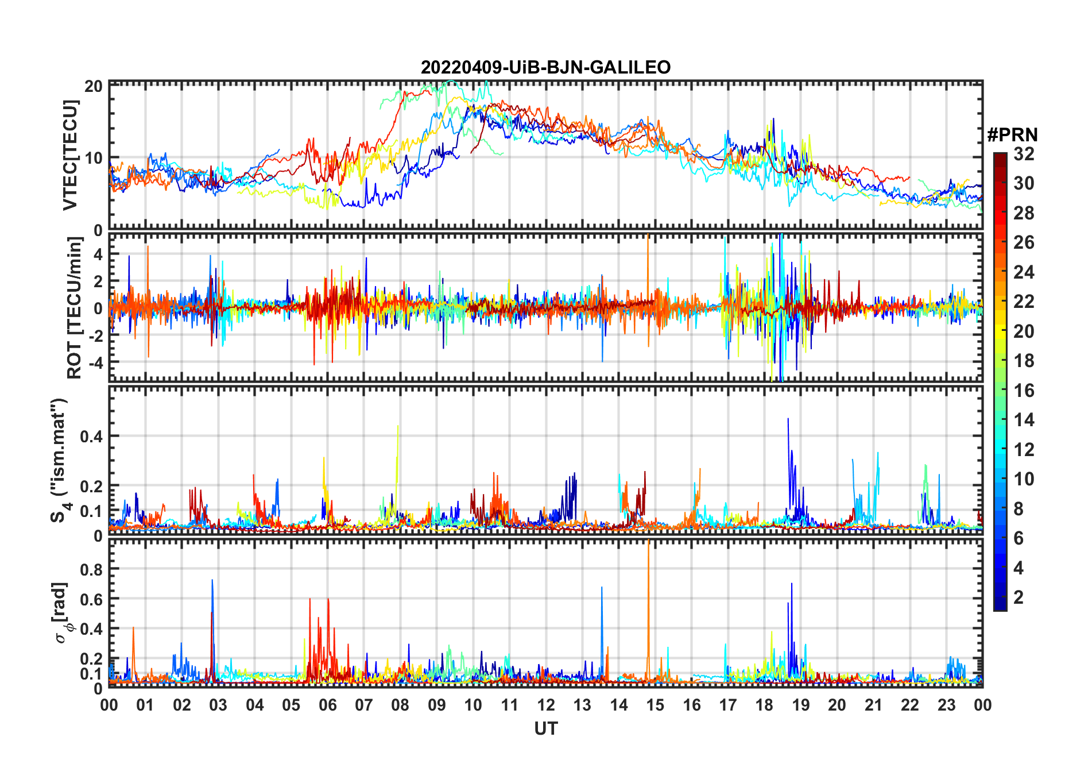Select the PRN colorbar tick label 4
Viewport: 1092px width, 764px height.
pyautogui.click(x=1019, y=568)
